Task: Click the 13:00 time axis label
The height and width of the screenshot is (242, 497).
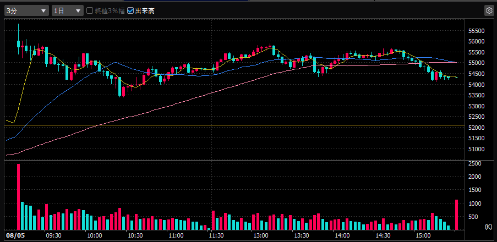Action: point(261,236)
